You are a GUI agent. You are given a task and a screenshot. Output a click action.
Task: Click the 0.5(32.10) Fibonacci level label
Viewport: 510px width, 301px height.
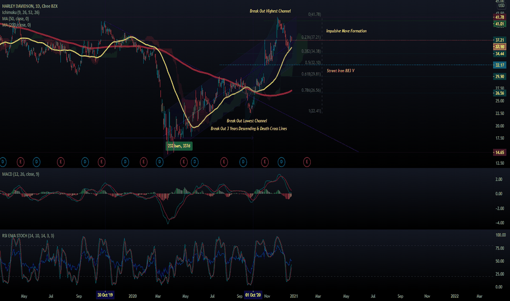tap(313, 62)
